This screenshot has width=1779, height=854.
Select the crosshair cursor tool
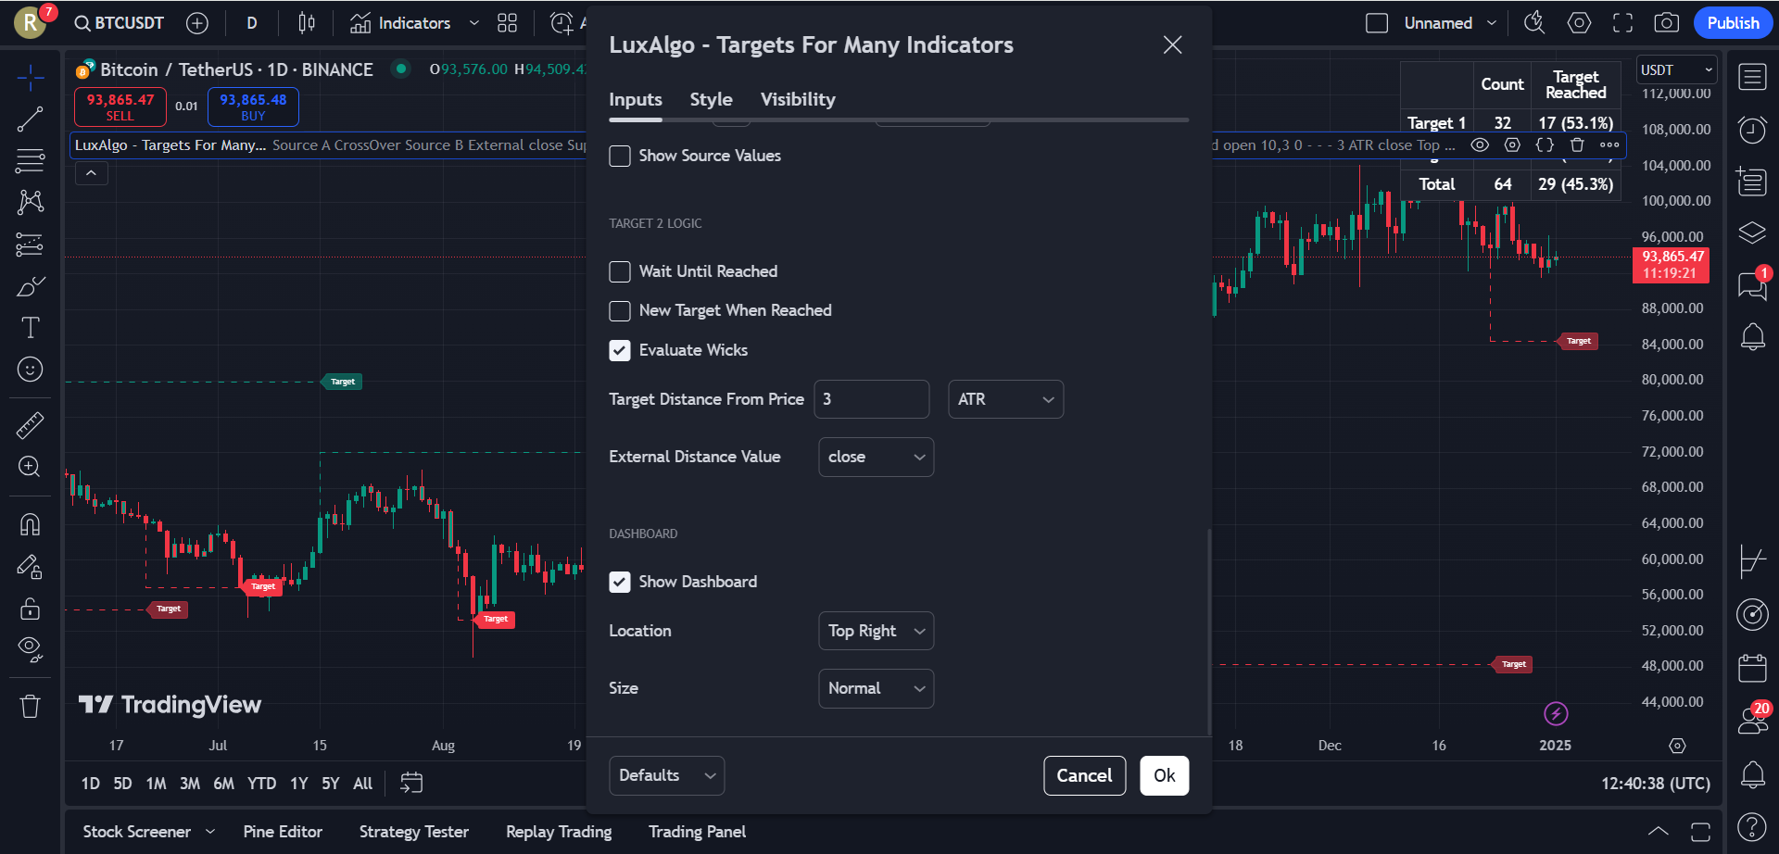click(x=30, y=78)
